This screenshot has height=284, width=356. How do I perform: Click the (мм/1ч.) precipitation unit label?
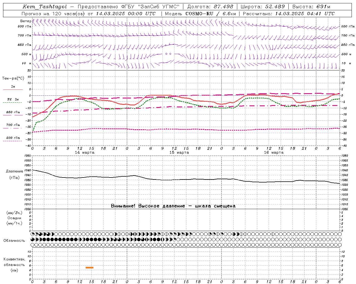(x=14, y=223)
